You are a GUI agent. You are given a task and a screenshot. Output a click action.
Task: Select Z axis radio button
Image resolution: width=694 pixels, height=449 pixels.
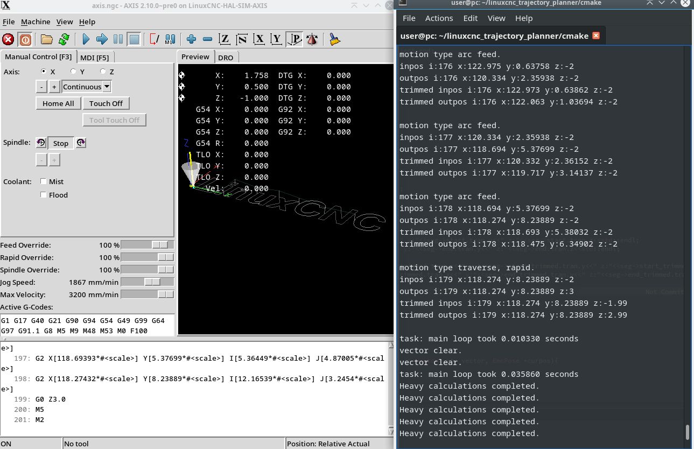point(103,72)
